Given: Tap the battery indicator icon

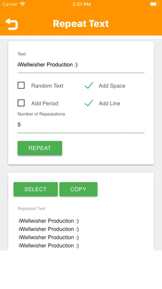Looking at the screenshot, I should 155,4.
